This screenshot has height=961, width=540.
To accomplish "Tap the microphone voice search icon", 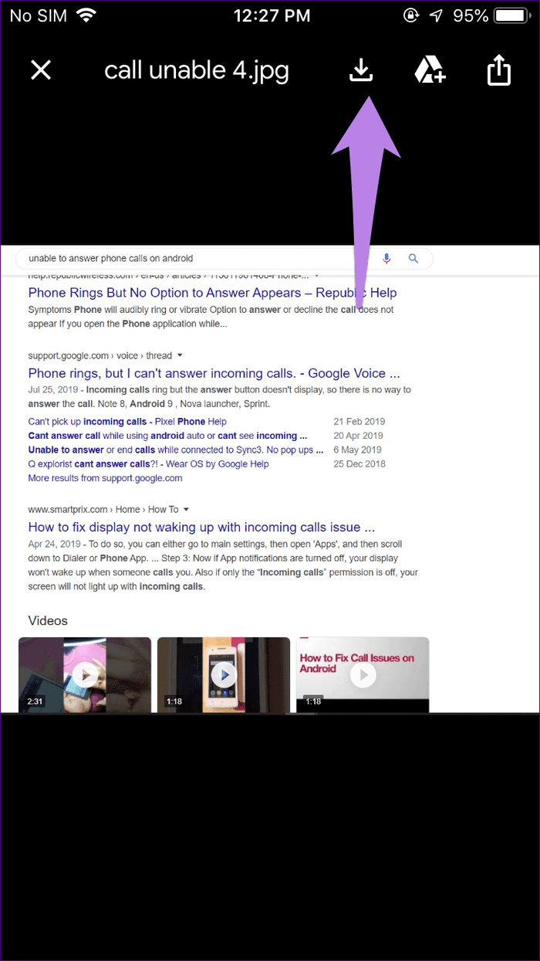I will point(386,259).
